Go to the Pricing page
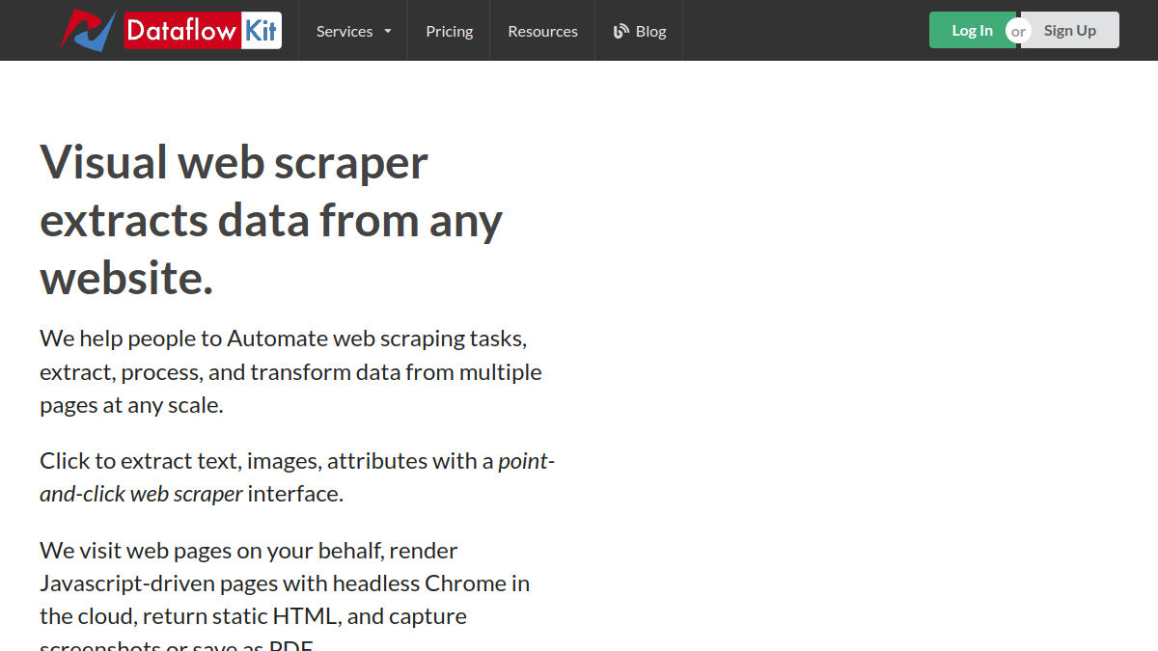The width and height of the screenshot is (1158, 651). click(450, 31)
